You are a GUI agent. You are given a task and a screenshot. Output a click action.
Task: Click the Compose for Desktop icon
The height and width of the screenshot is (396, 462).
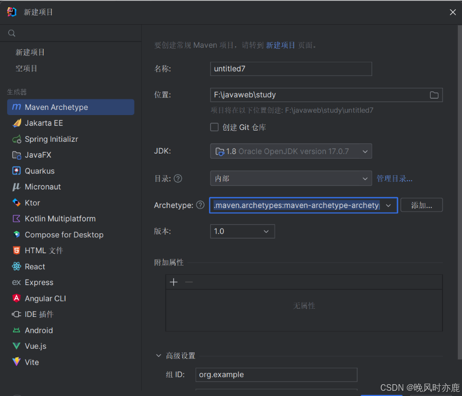(x=16, y=234)
